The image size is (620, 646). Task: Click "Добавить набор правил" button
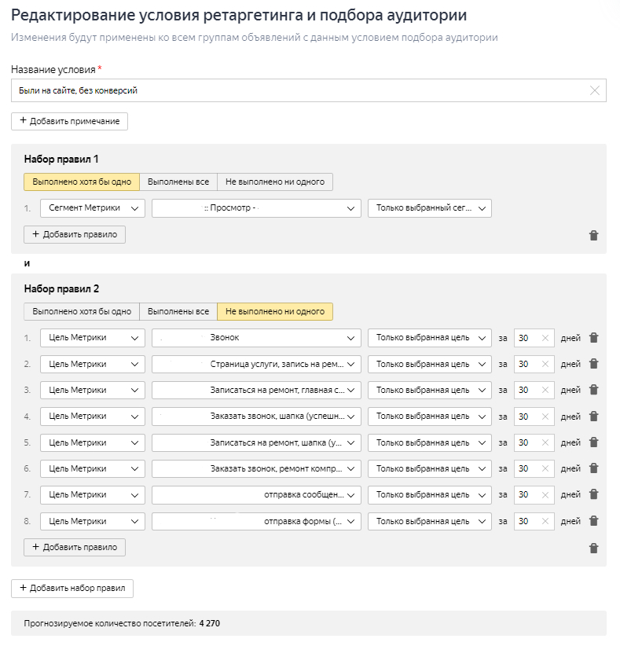[x=72, y=588]
